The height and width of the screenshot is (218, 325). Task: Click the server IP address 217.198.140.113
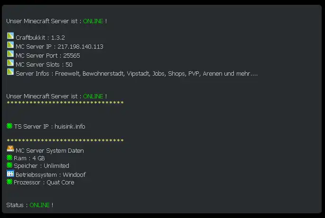tap(80, 47)
